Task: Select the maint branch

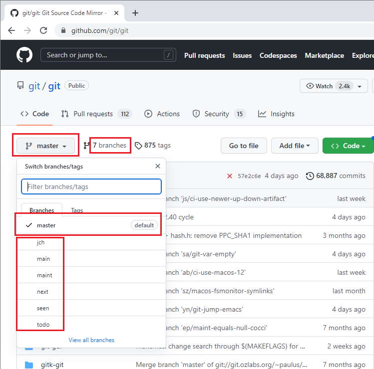Action: tap(91, 275)
